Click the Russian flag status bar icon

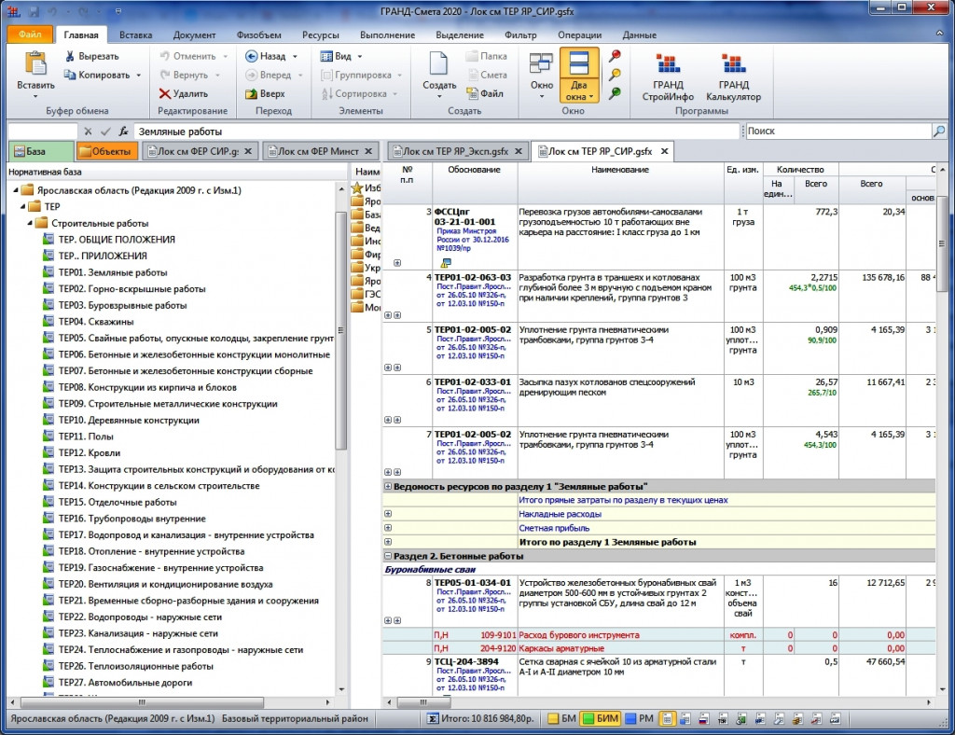coord(704,718)
